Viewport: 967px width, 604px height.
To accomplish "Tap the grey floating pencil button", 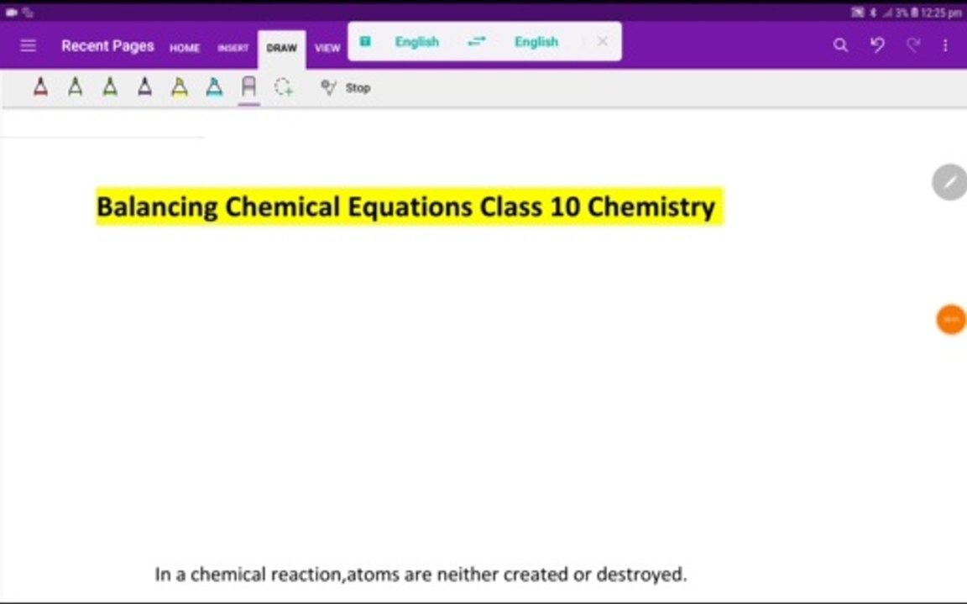I will (x=949, y=182).
